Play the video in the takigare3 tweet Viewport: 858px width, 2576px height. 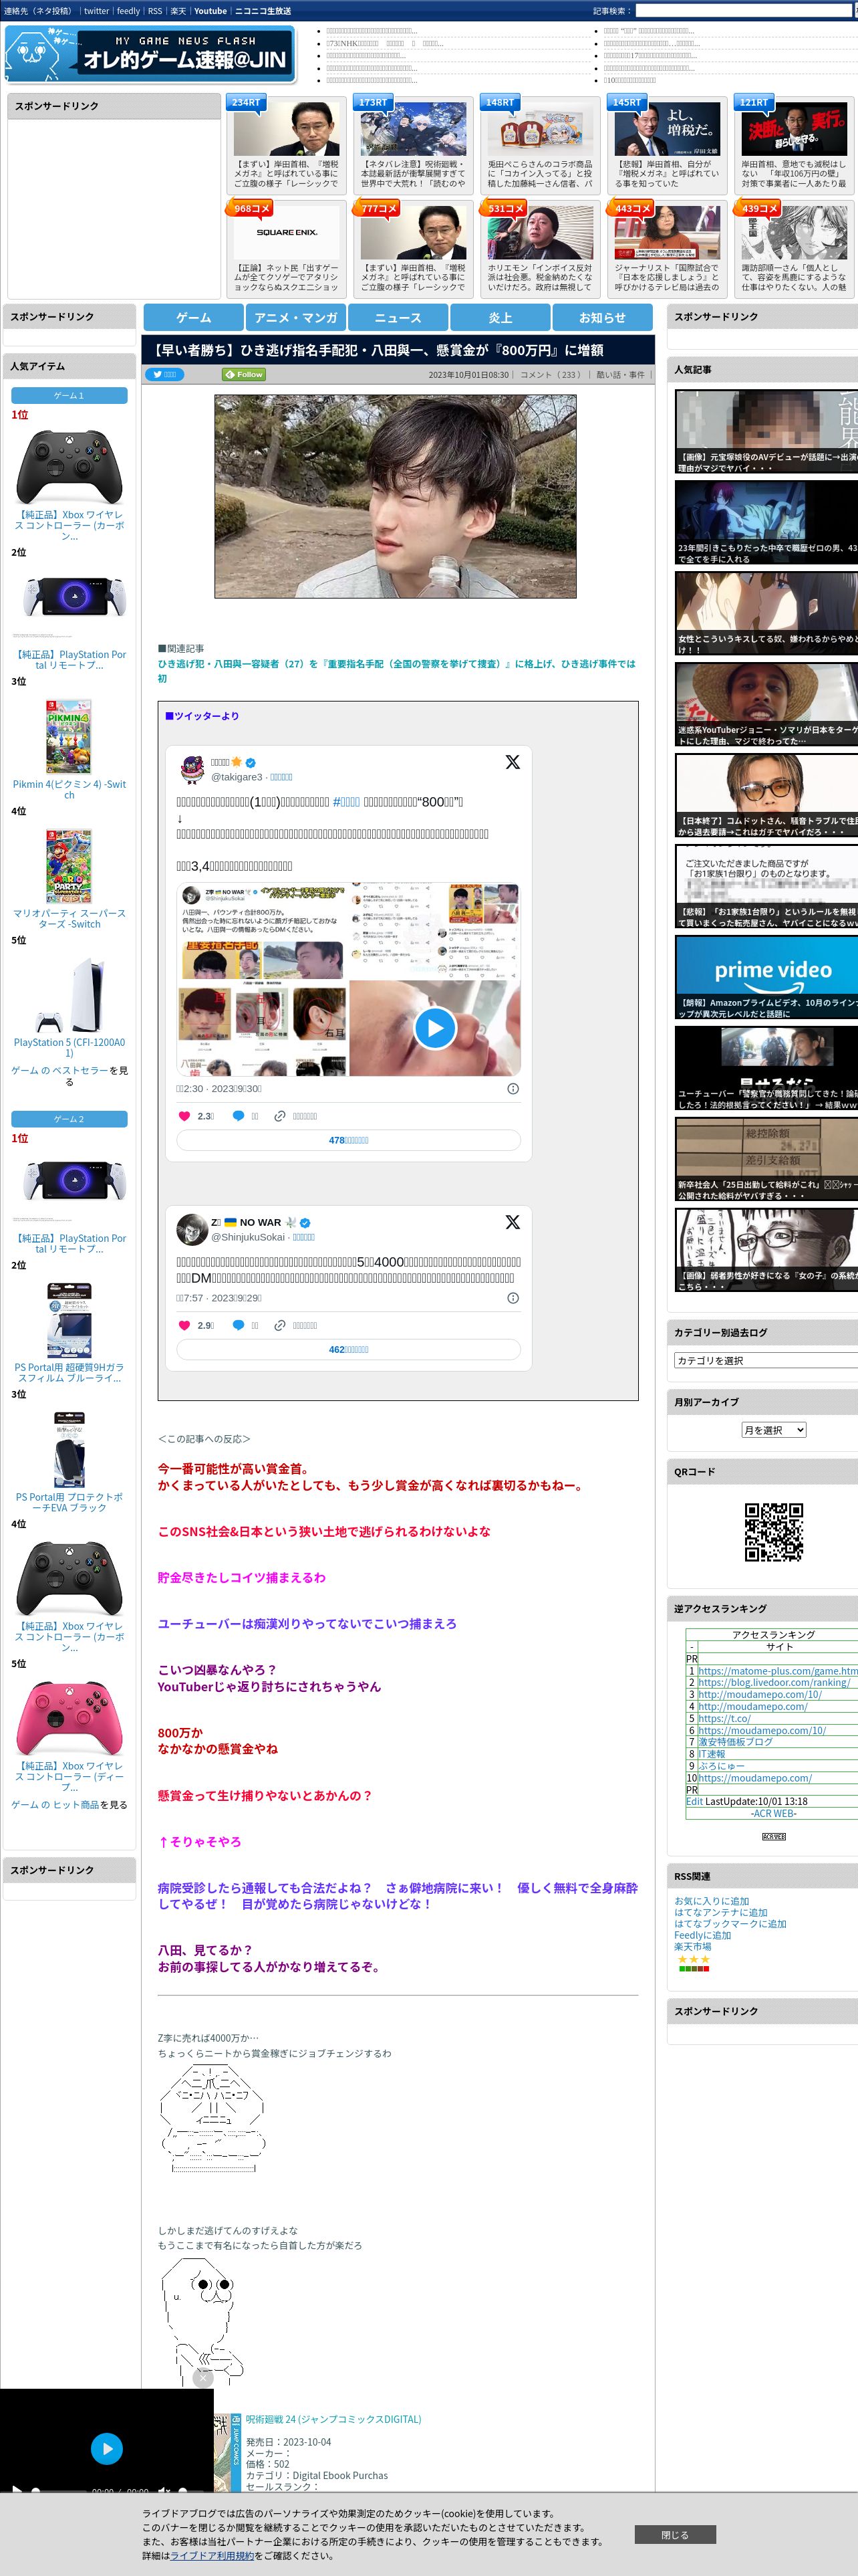click(x=434, y=1028)
